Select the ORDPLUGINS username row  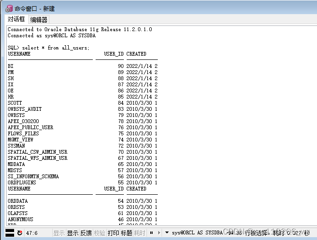click(x=22, y=182)
